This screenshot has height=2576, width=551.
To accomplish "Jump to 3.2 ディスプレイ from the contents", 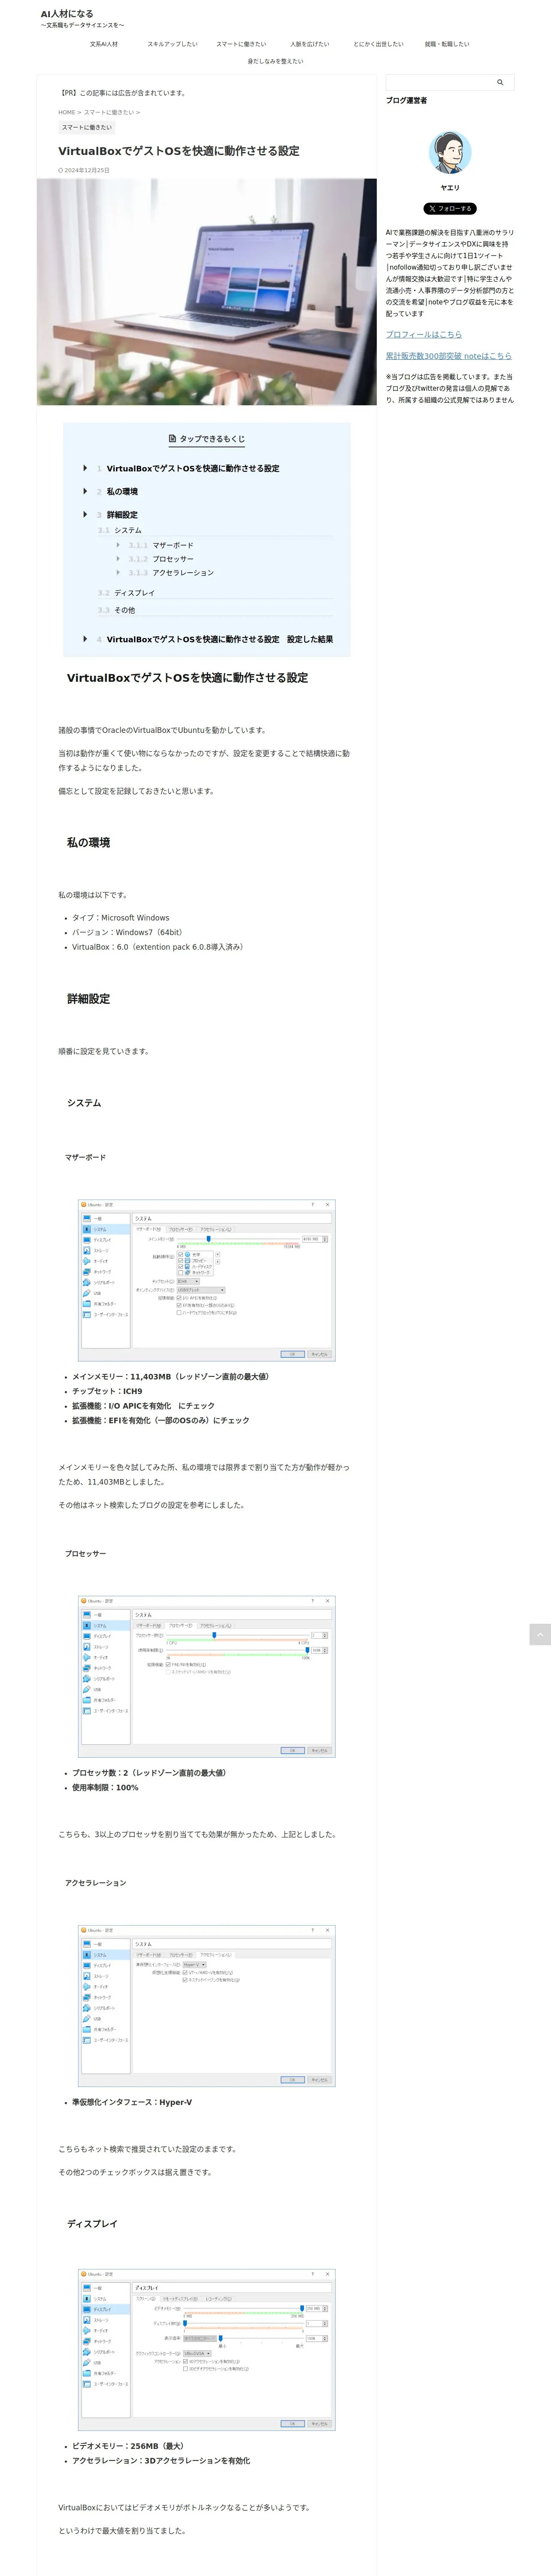I will tap(134, 593).
